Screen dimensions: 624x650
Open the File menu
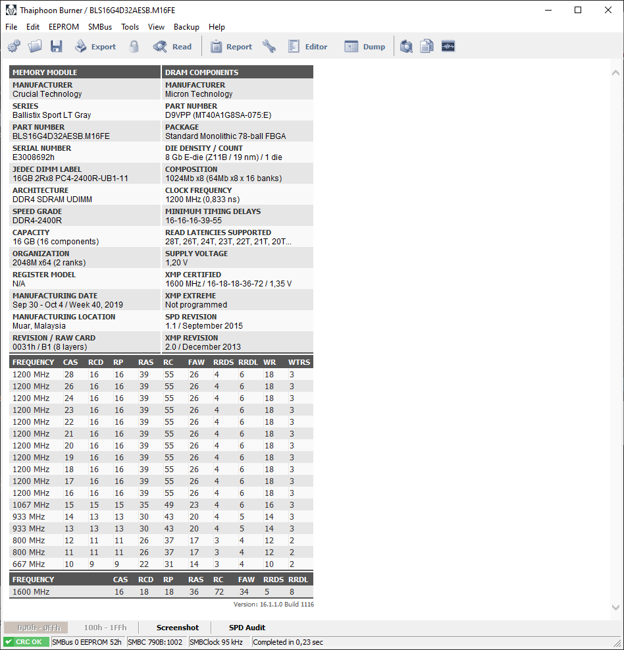(11, 27)
